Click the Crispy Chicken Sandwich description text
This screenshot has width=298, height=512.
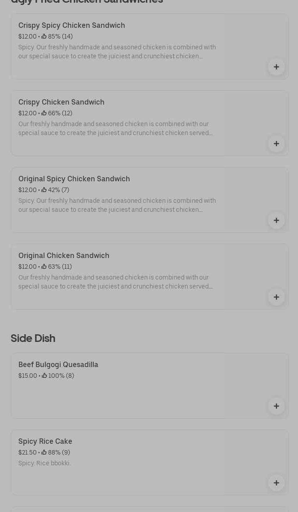tap(116, 128)
